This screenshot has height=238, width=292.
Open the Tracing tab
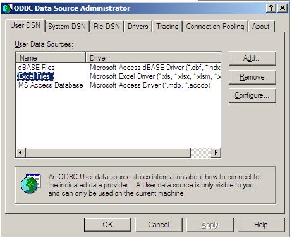point(167,27)
